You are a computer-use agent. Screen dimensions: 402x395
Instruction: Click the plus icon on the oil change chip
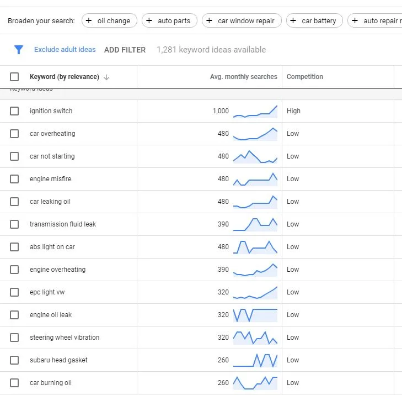click(x=89, y=20)
